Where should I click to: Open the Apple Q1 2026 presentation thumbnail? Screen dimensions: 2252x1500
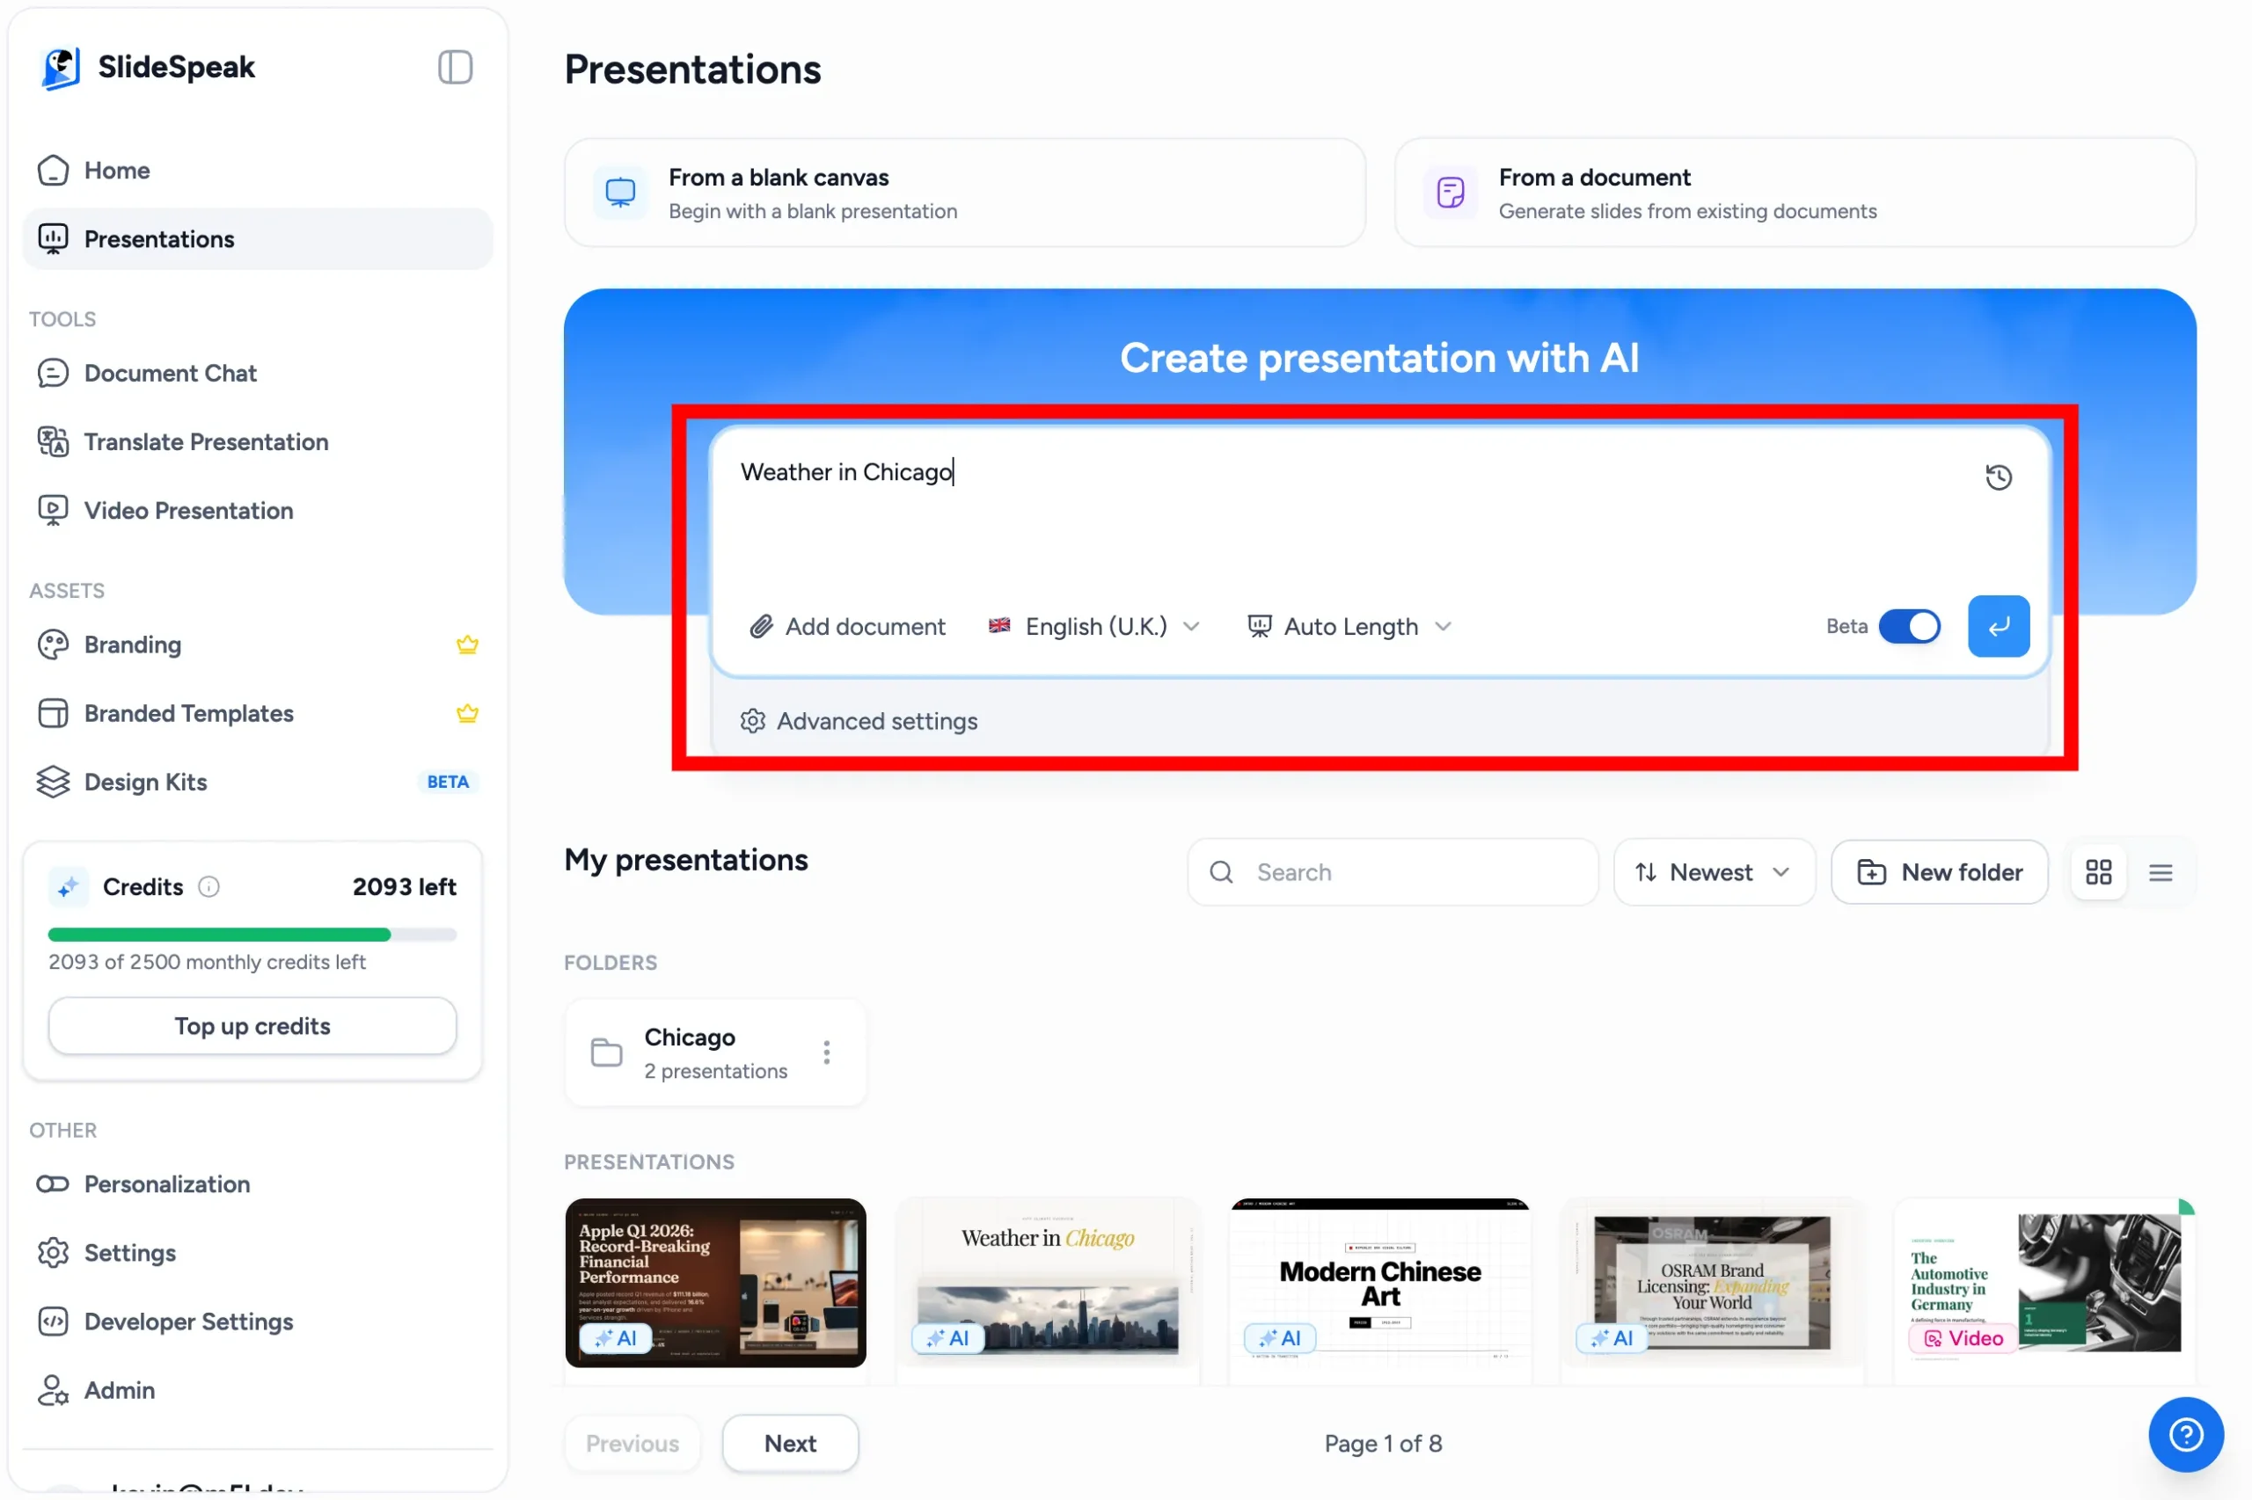coord(715,1283)
